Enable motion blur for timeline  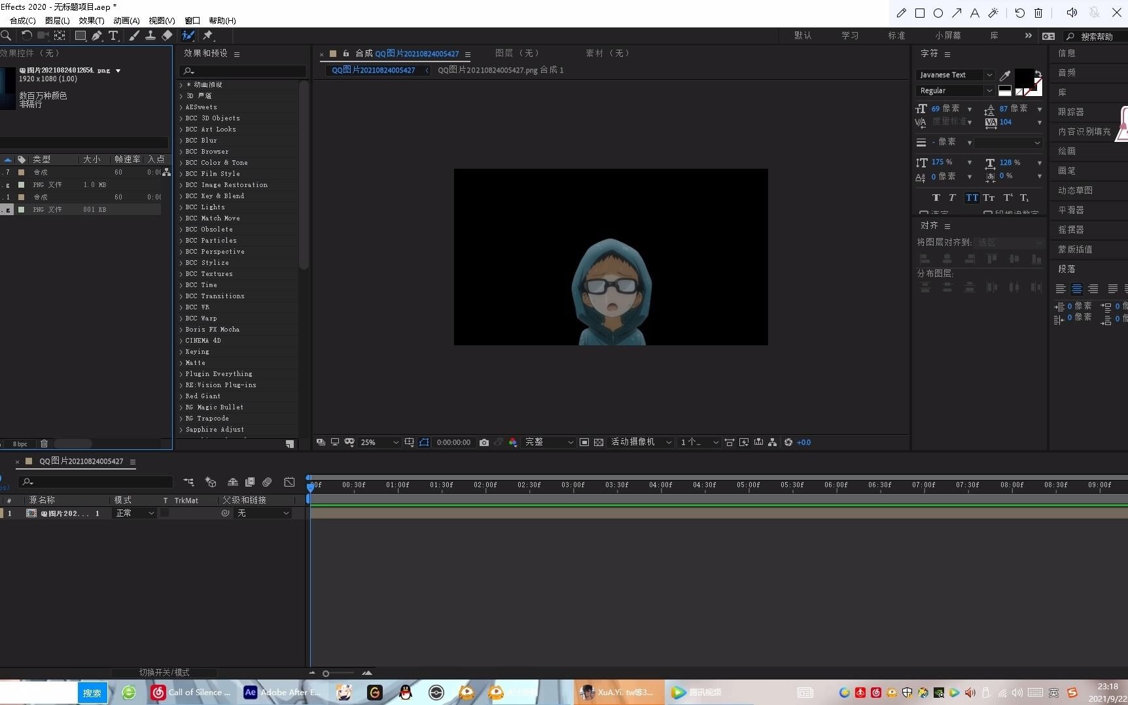(x=267, y=482)
